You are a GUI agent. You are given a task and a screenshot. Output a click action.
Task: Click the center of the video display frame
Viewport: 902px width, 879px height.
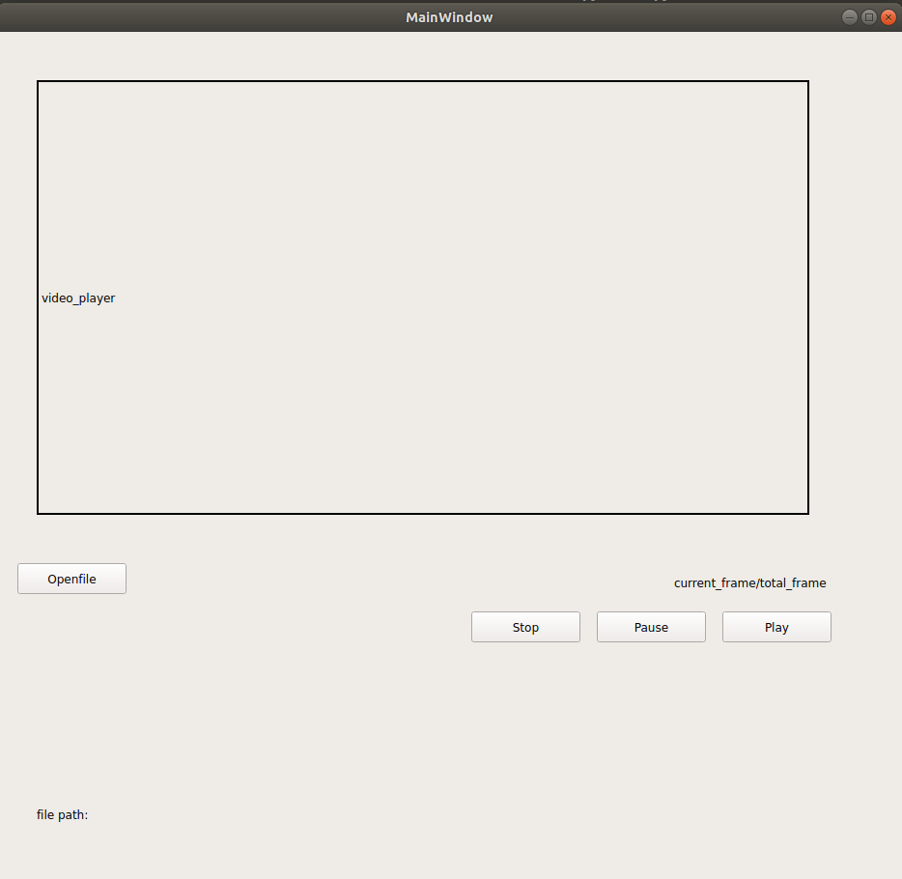click(423, 298)
